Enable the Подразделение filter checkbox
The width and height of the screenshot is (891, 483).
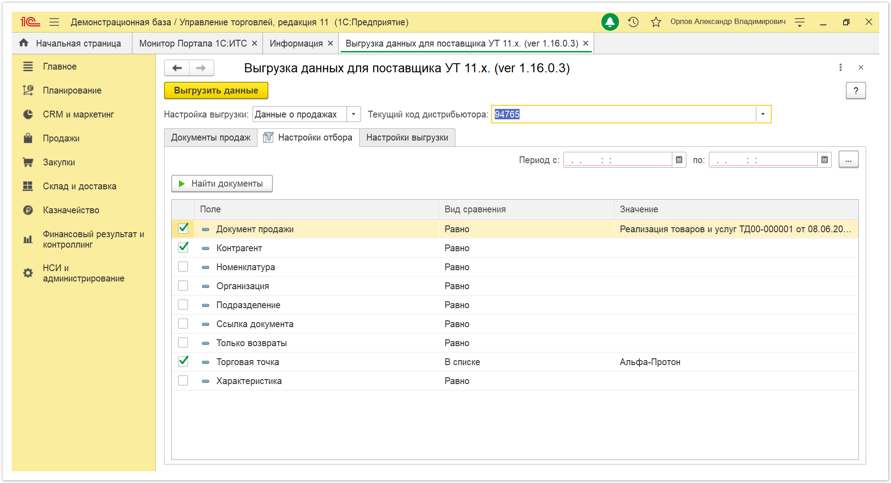(x=183, y=305)
